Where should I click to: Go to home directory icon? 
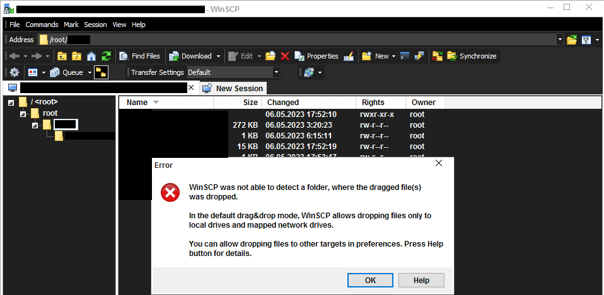pos(91,56)
